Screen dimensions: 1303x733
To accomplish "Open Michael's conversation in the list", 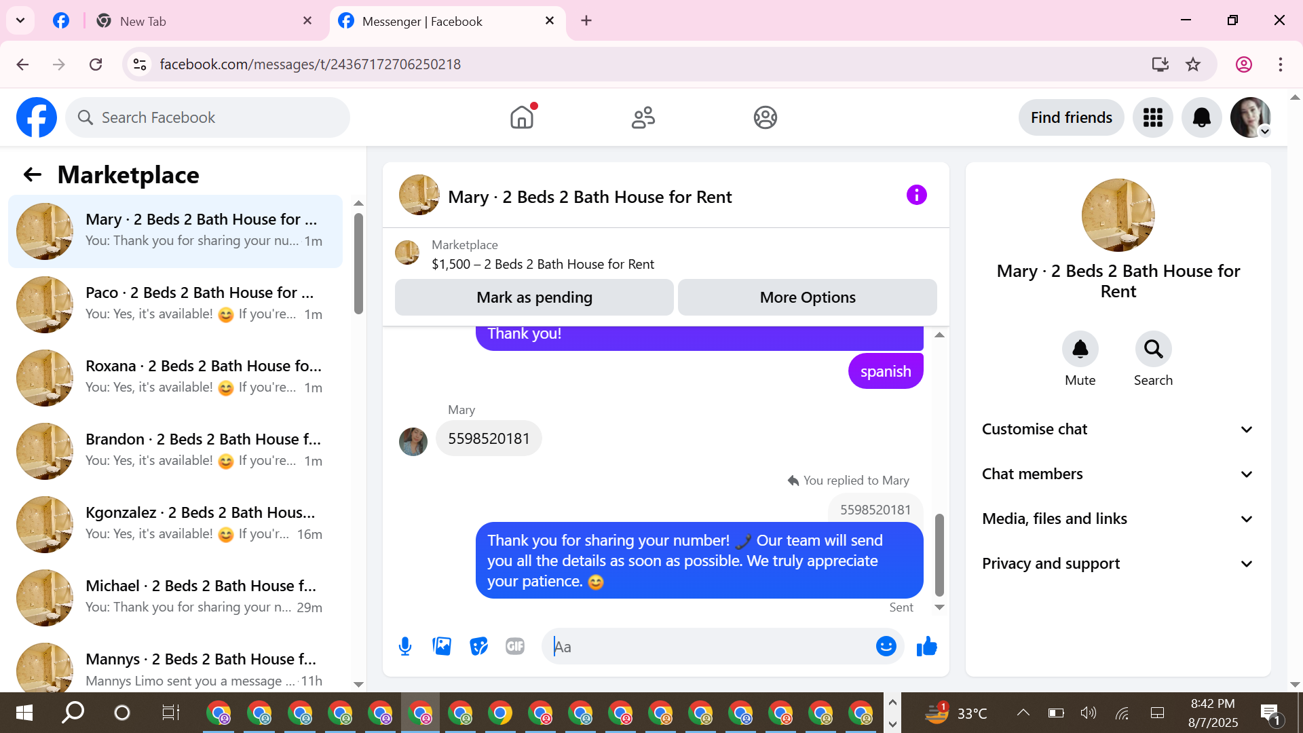I will 175,597.
